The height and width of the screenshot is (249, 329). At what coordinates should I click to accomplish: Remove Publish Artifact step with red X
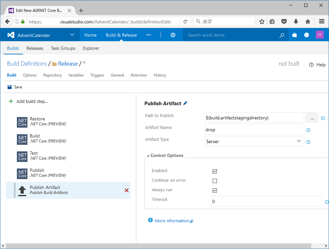tap(127, 190)
